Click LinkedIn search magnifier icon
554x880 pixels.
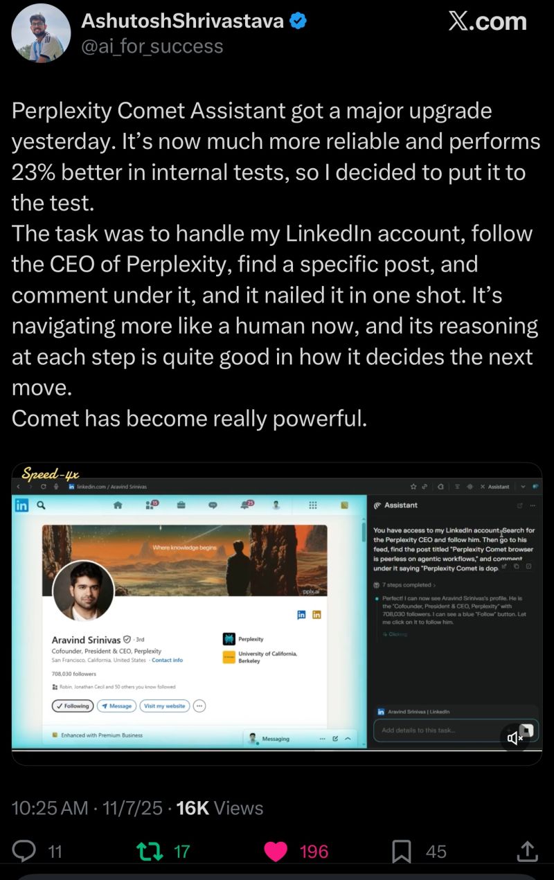point(42,505)
